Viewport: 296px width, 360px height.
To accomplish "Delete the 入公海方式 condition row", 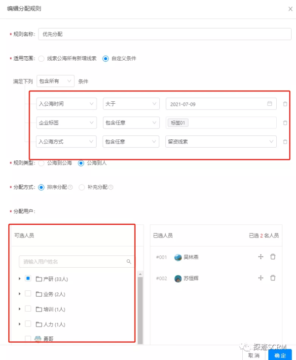I will [285, 142].
